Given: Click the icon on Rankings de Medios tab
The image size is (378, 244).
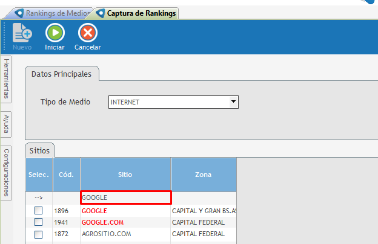Looking at the screenshot, I should coord(19,13).
